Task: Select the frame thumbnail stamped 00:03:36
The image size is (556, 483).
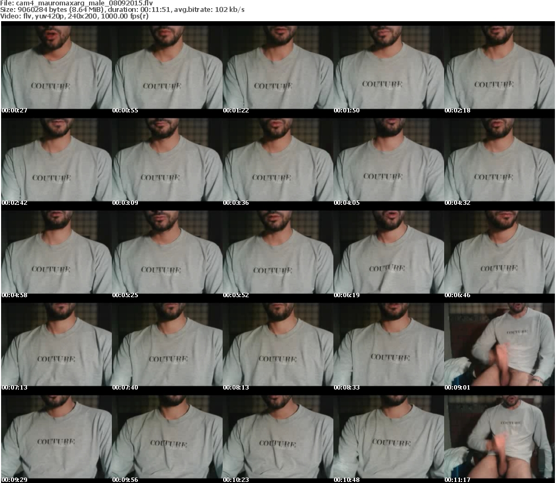Action: 278,160
